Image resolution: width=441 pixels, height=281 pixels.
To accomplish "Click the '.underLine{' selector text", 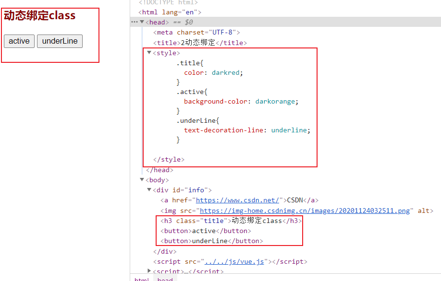I will 197,121.
